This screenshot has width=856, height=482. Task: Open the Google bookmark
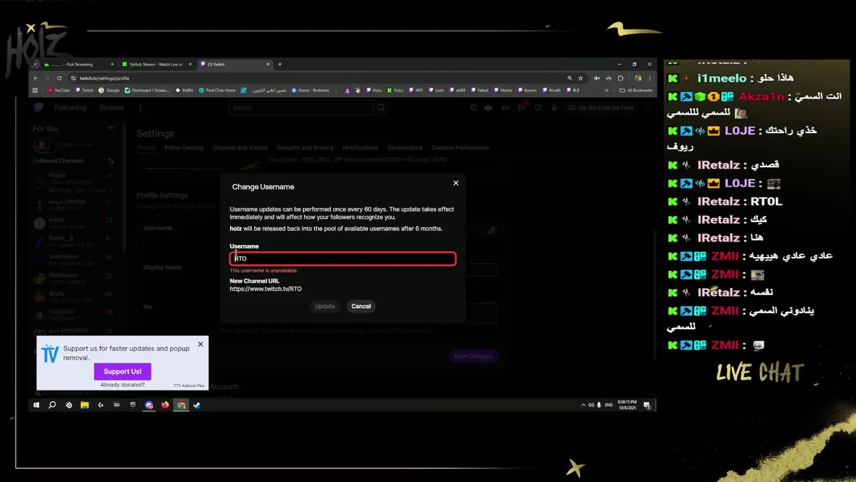click(109, 90)
